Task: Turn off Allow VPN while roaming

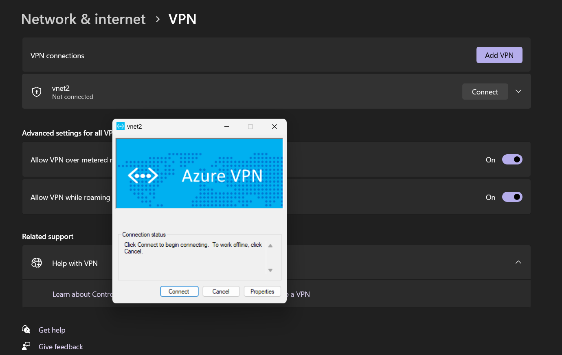Action: coord(512,197)
